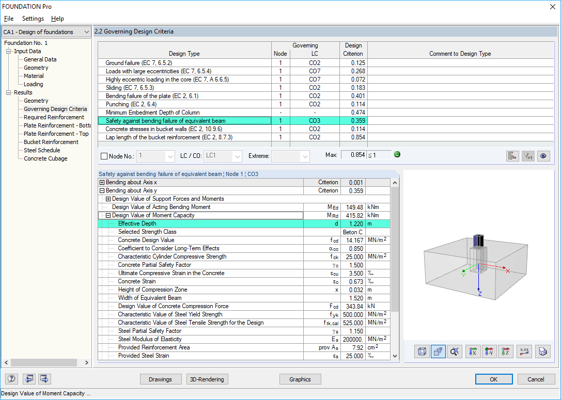Select the Concrete Design Value row

244,240
